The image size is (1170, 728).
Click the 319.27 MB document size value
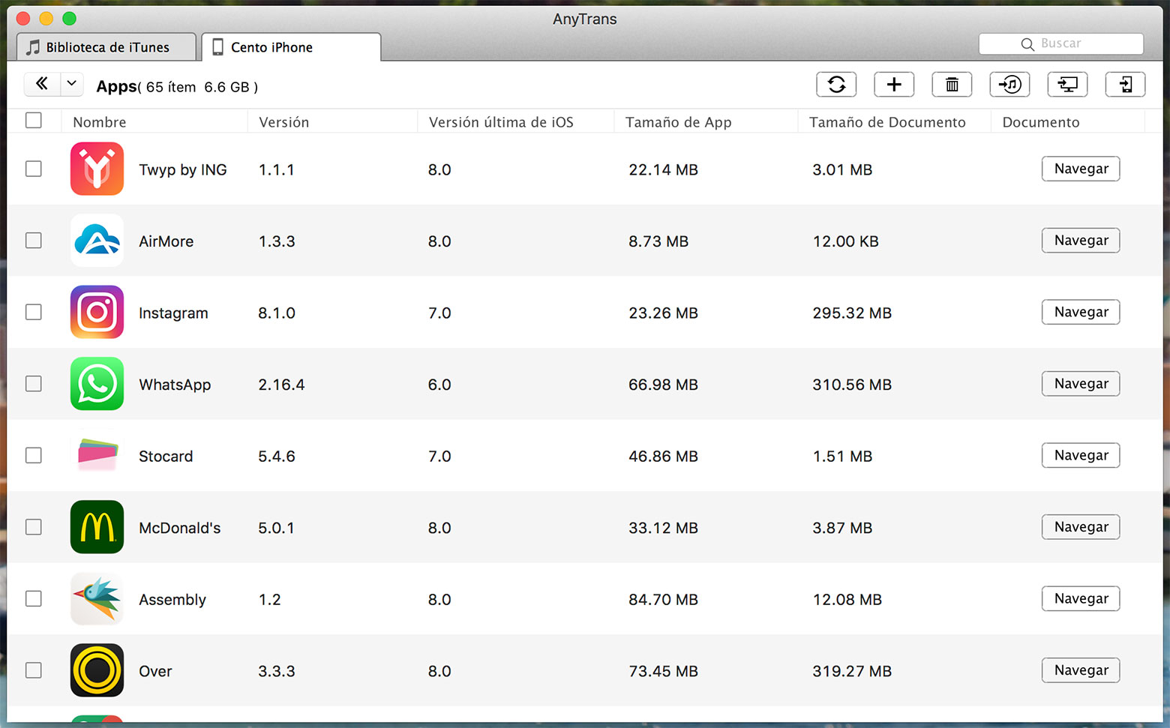coord(852,671)
